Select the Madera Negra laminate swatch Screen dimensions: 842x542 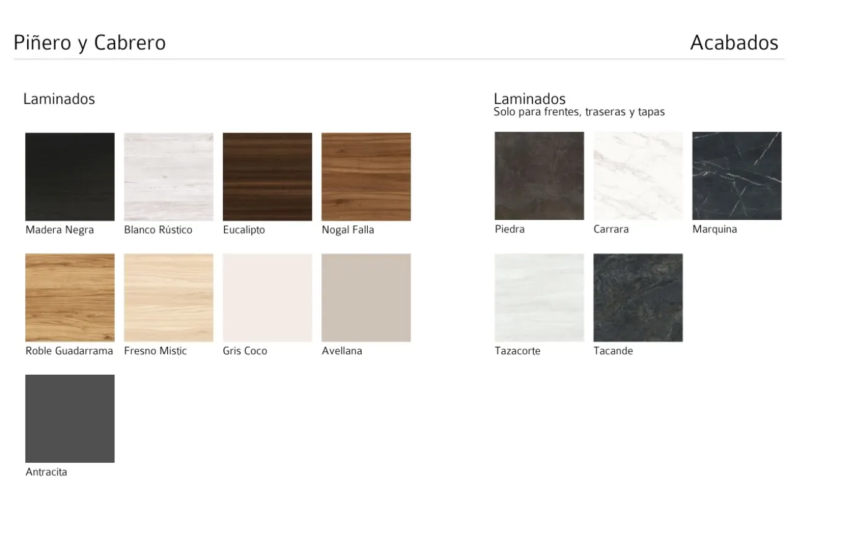(x=69, y=177)
